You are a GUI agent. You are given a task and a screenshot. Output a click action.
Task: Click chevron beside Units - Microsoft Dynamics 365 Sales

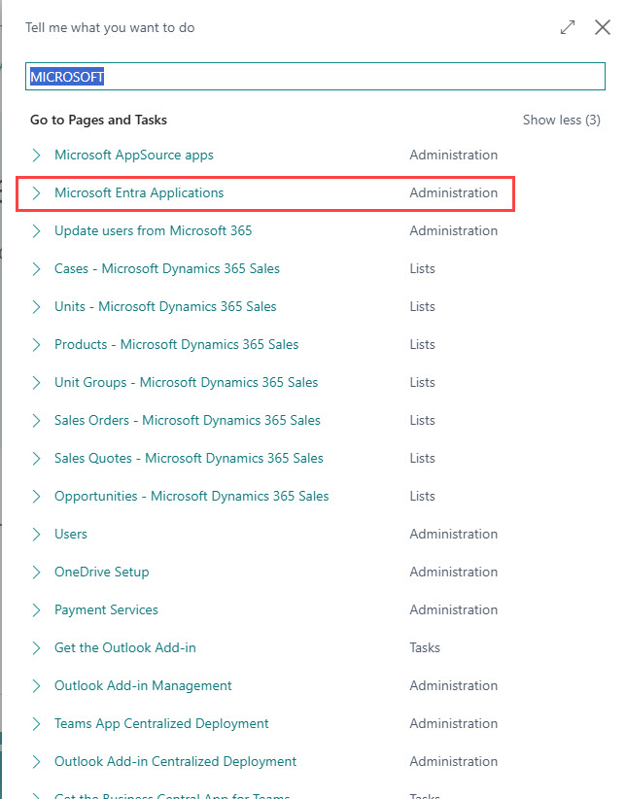pyautogui.click(x=37, y=306)
